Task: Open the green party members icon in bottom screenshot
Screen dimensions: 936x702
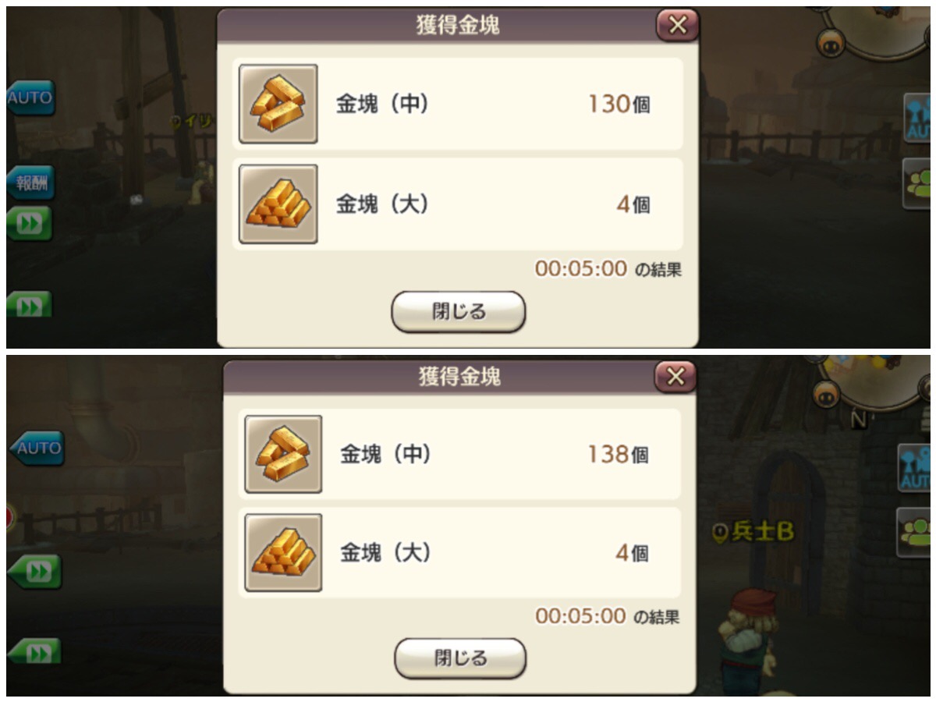Action: coord(914,532)
